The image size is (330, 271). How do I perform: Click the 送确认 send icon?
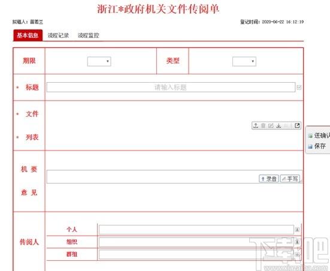click(x=310, y=136)
